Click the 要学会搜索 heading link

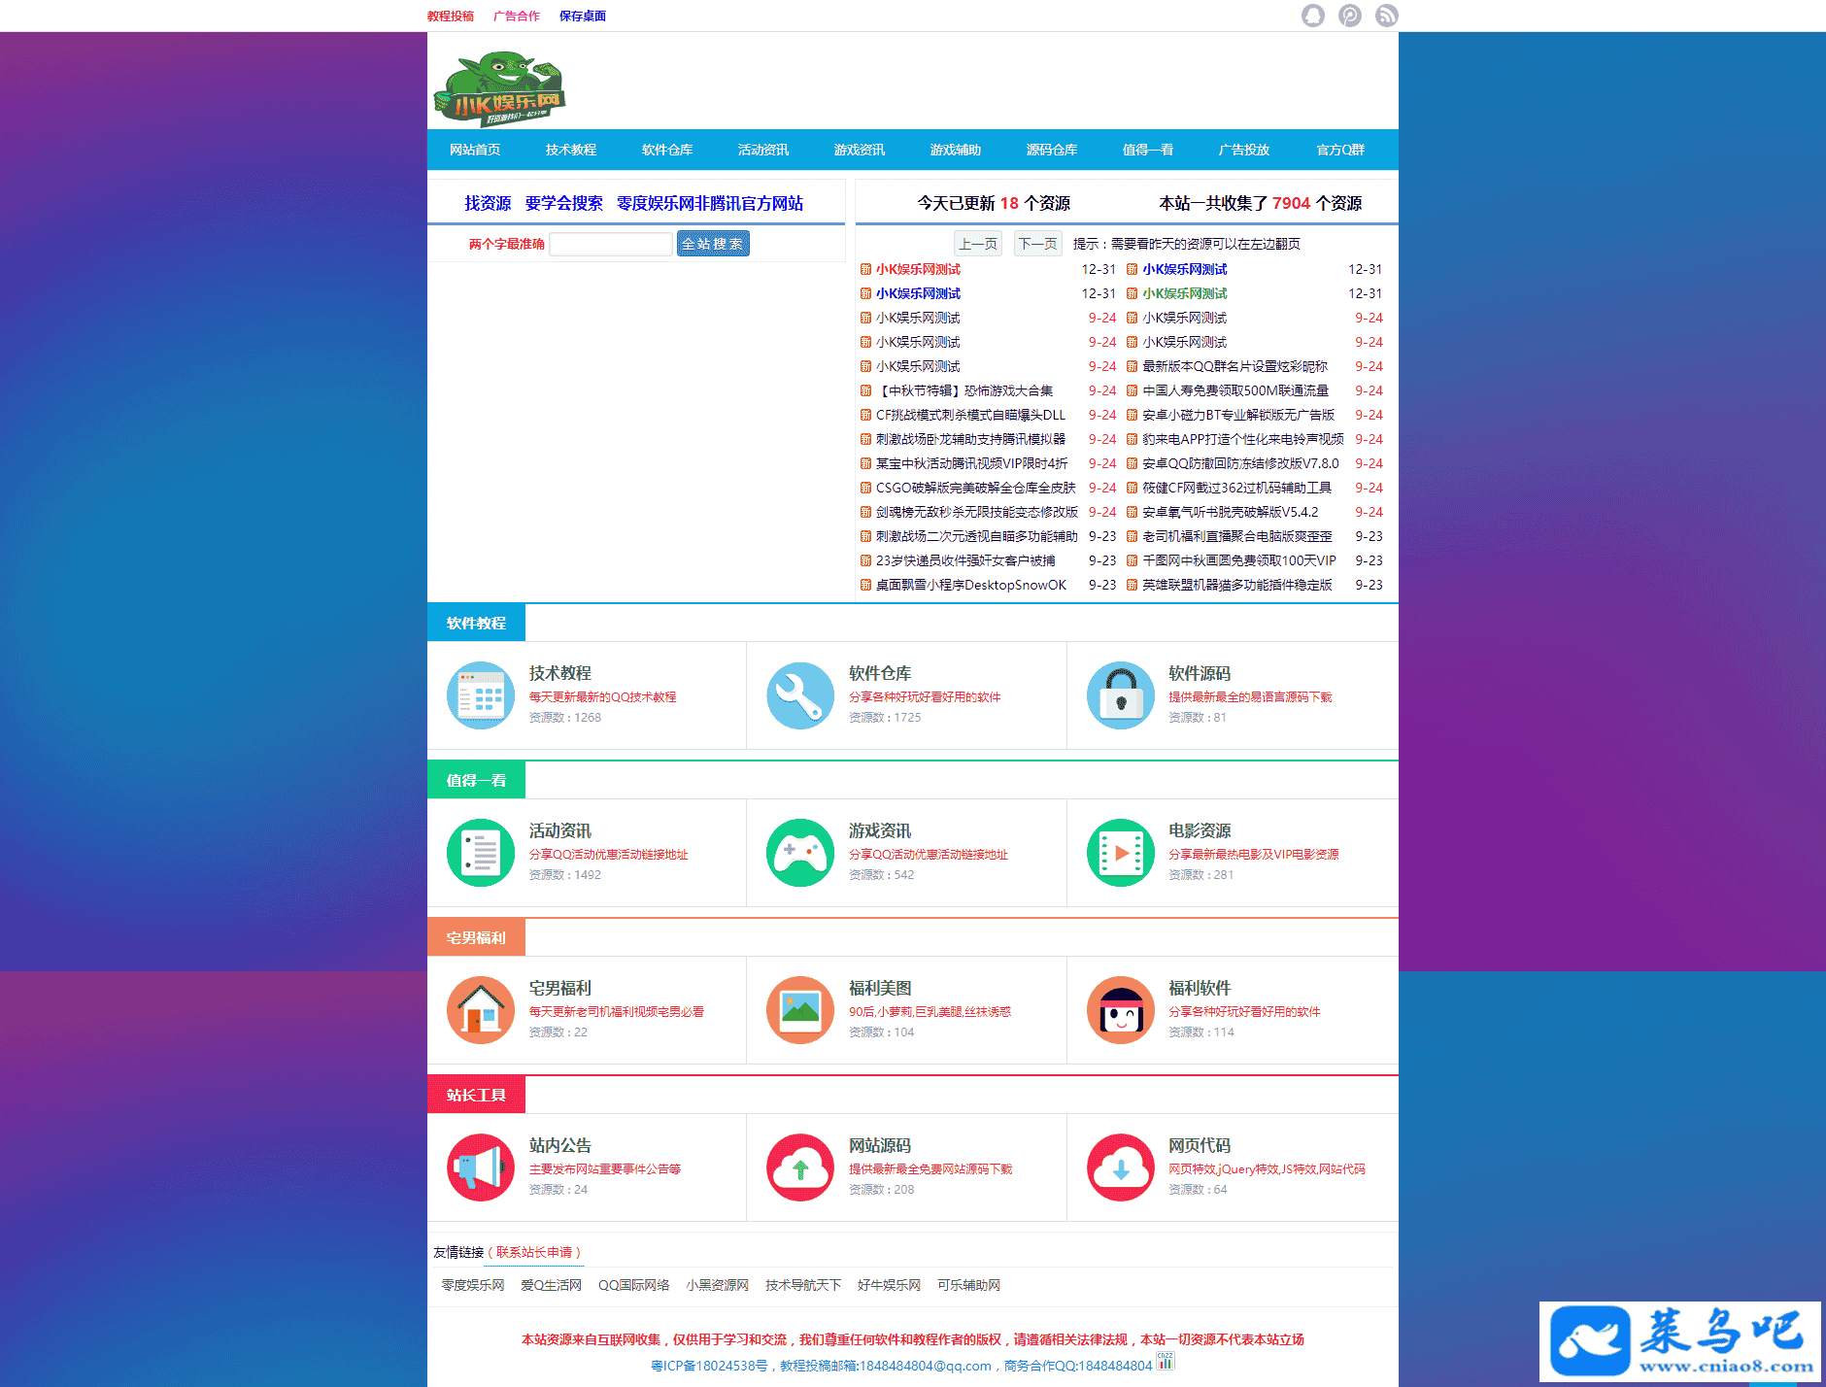coord(564,203)
